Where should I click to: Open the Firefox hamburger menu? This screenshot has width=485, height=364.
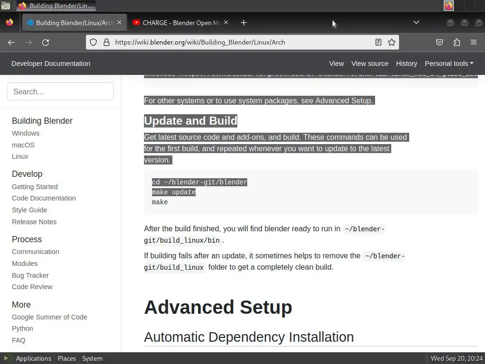pyautogui.click(x=473, y=42)
